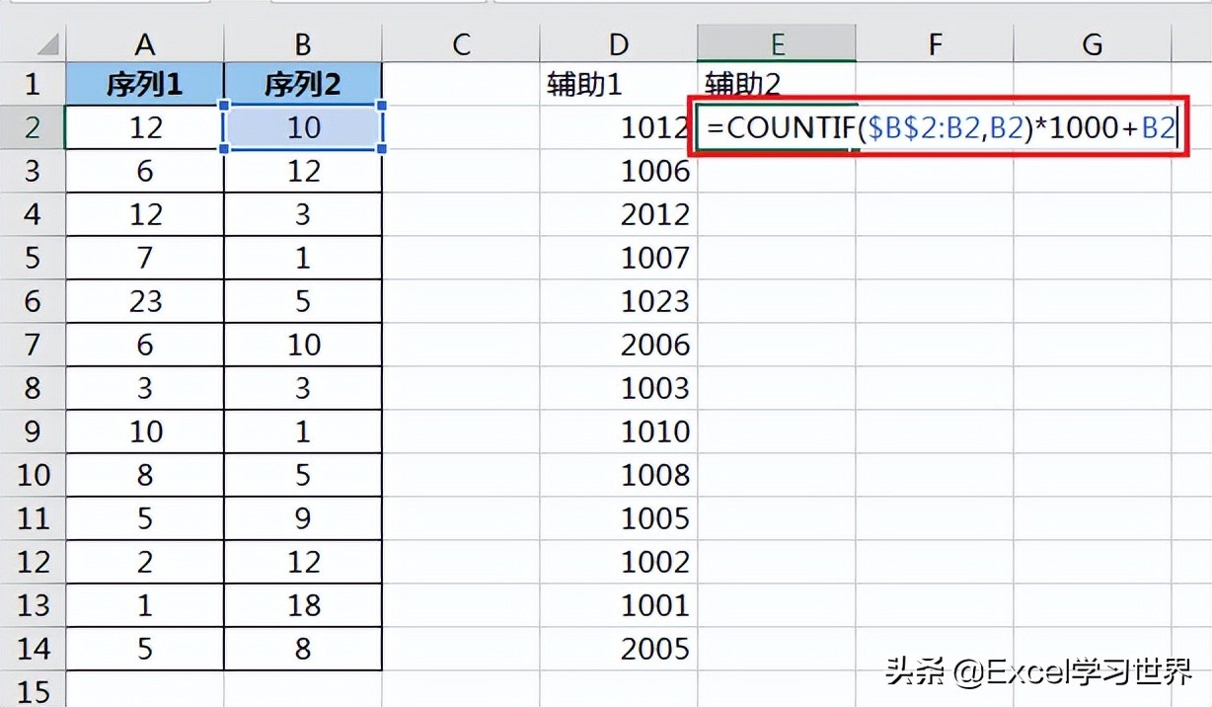Select cell with value 1010
Screen dimensions: 1212x707
[619, 432]
